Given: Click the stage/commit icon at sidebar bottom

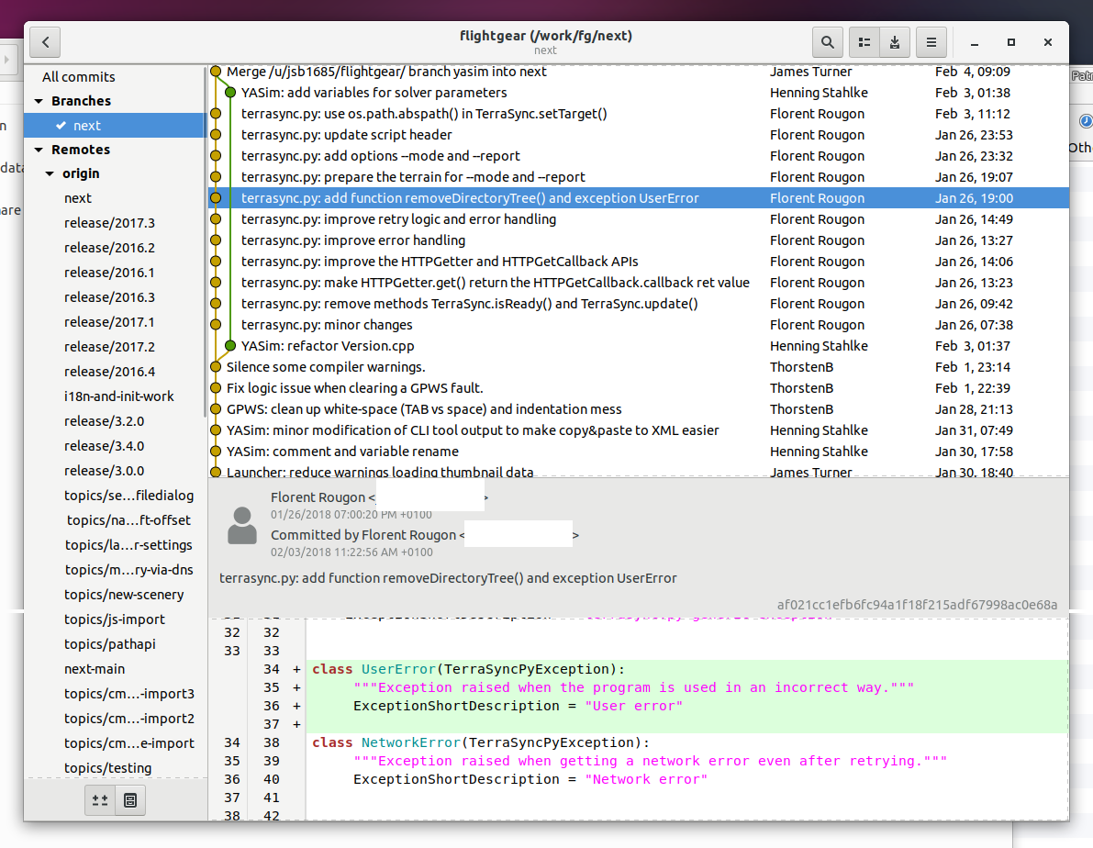Looking at the screenshot, I should [130, 800].
